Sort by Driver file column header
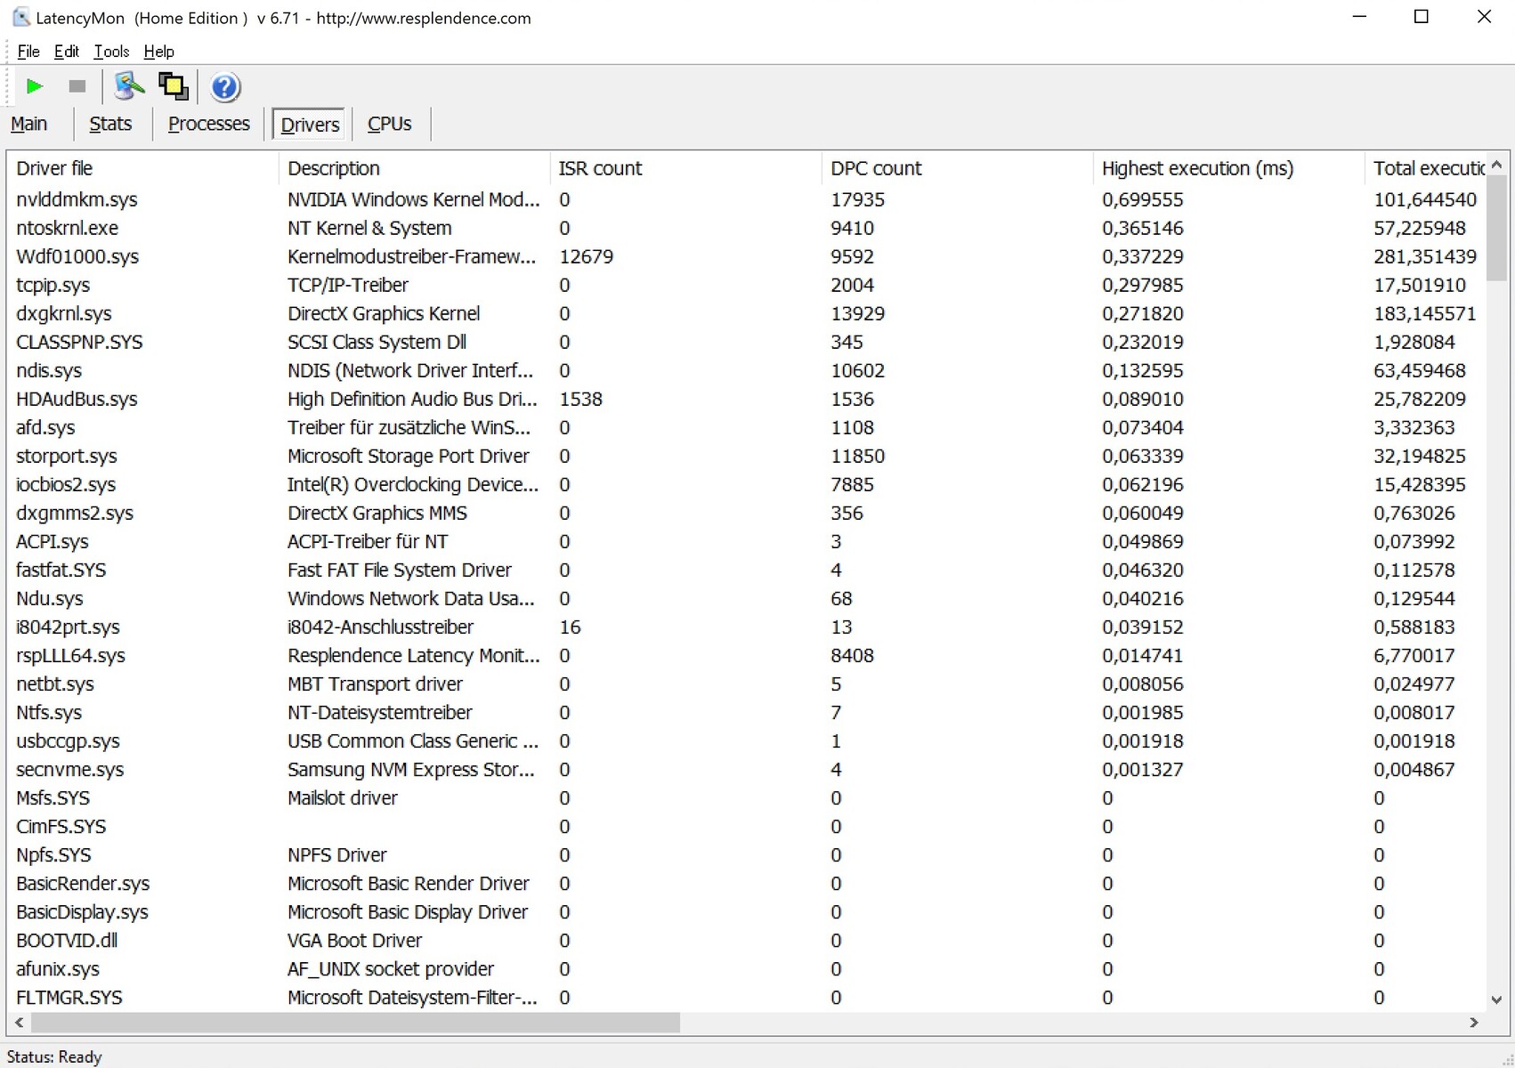Viewport: 1515px width, 1068px height. click(x=143, y=168)
